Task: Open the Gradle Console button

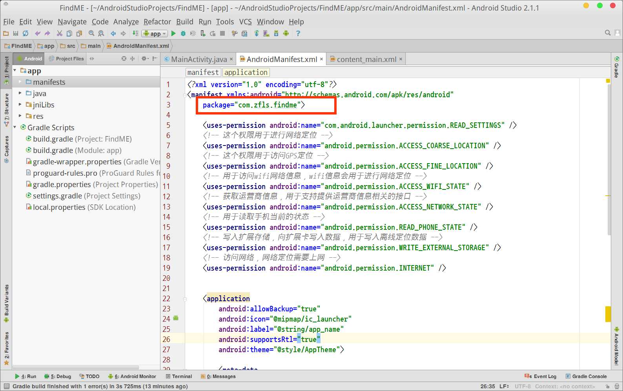Action: pos(587,376)
